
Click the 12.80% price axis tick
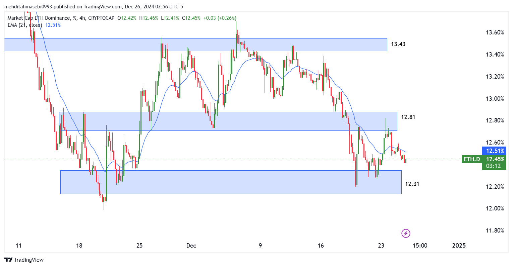(x=495, y=120)
